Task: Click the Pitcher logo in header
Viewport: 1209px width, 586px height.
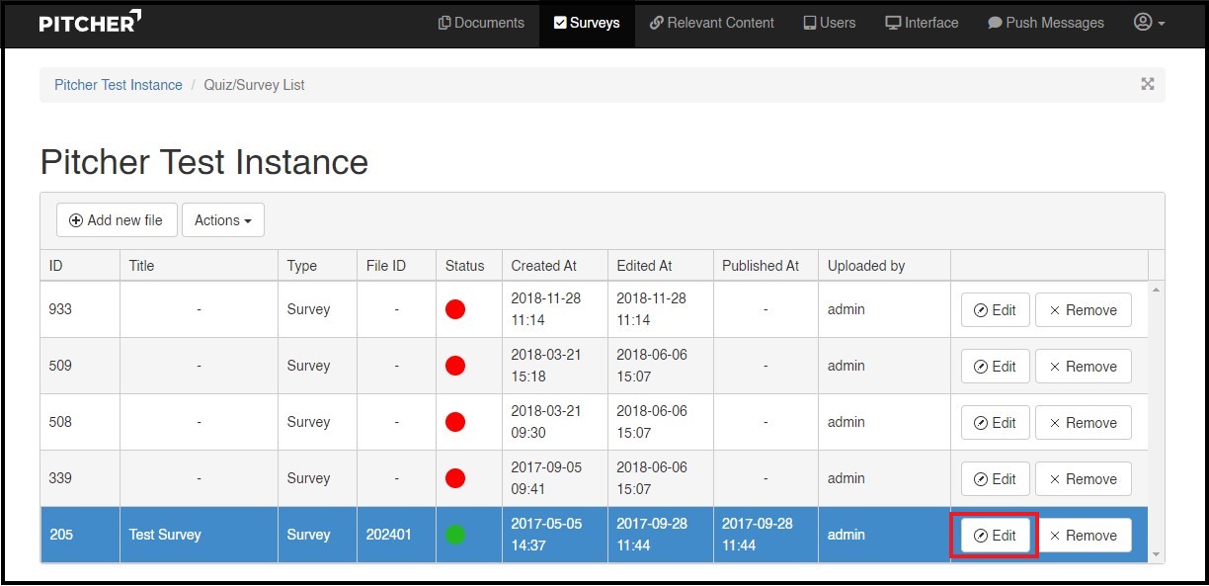Action: 90,22
